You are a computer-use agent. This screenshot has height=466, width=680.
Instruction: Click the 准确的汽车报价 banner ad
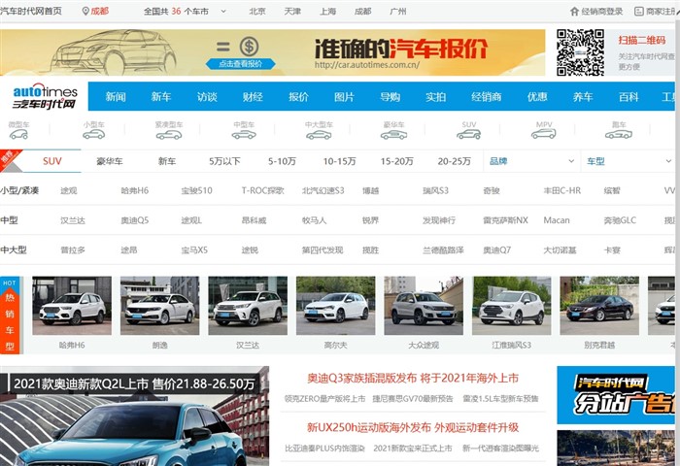272,52
